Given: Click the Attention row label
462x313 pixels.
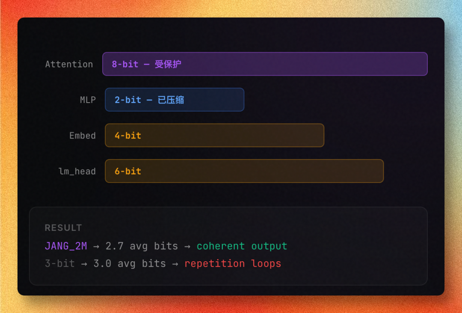Looking at the screenshot, I should tap(69, 64).
